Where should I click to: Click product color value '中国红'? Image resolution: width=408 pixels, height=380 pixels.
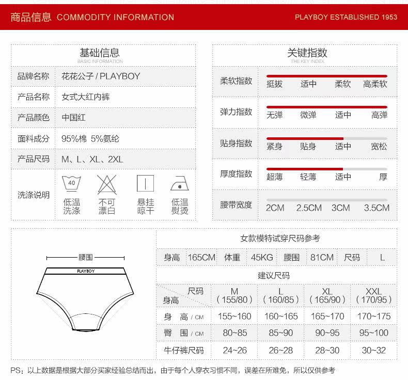[73, 117]
